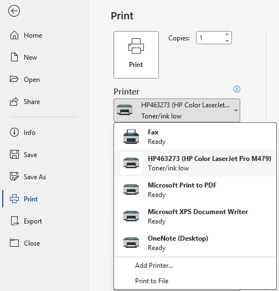Click the blue printer properties info icon
This screenshot has height=291, width=279.
[x=237, y=89]
